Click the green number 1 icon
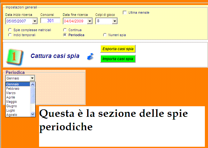 tap(15, 57)
